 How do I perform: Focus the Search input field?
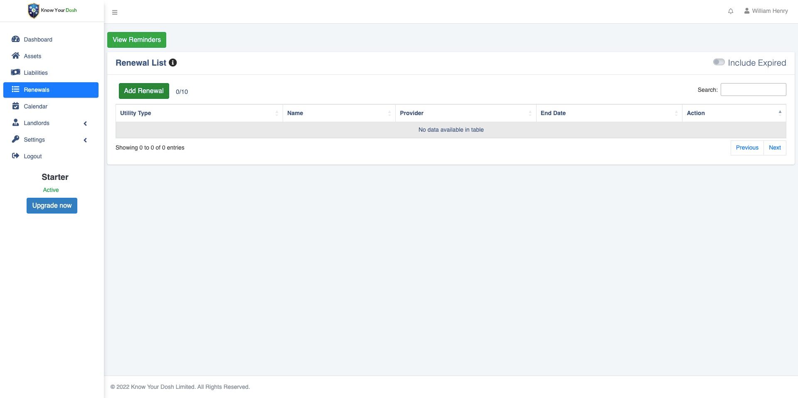point(753,90)
